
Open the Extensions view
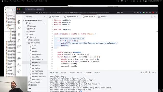[19, 47]
